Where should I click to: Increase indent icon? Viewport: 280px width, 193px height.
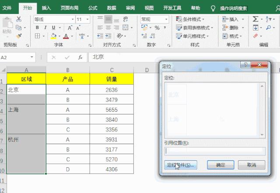coord(108,36)
